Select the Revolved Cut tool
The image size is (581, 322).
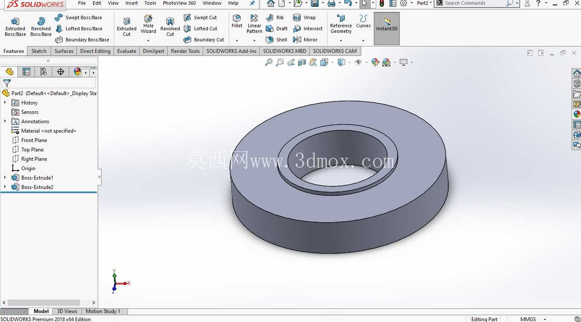pyautogui.click(x=170, y=27)
